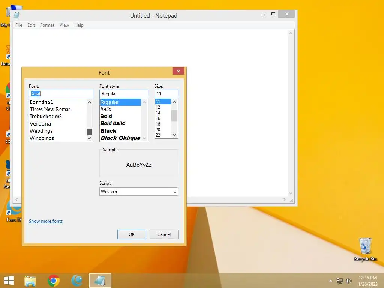Open the Edit menu in Notepad
Image resolution: width=384 pixels, height=288 pixels.
pyautogui.click(x=31, y=25)
